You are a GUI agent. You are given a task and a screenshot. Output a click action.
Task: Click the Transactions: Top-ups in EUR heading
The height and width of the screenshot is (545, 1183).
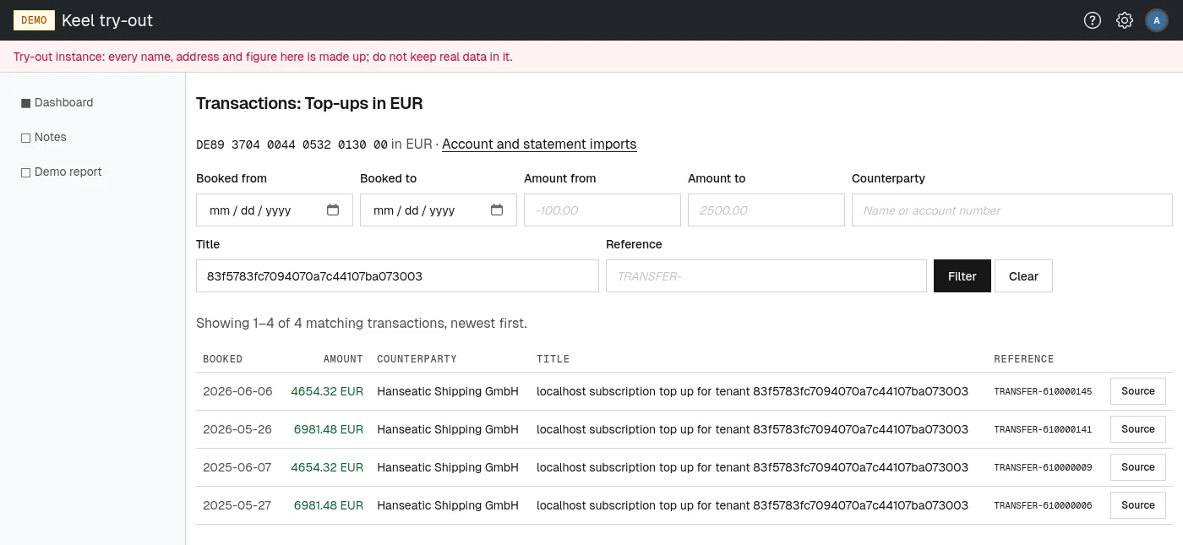(309, 104)
